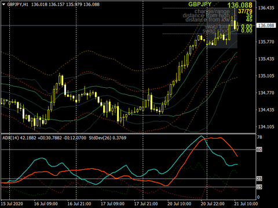Select the 134.435 price axis label
This screenshot has height=208, width=278.
(x=266, y=110)
